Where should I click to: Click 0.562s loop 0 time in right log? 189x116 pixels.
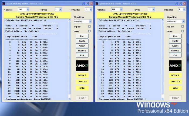point(137,42)
